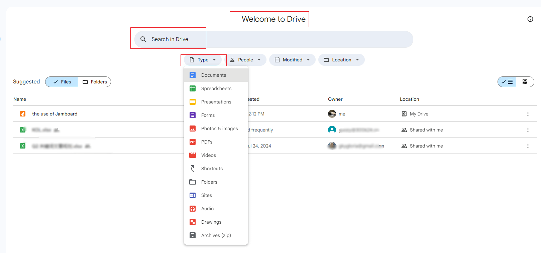
Task: Toggle the Files suggested filter
Action: (x=62, y=82)
